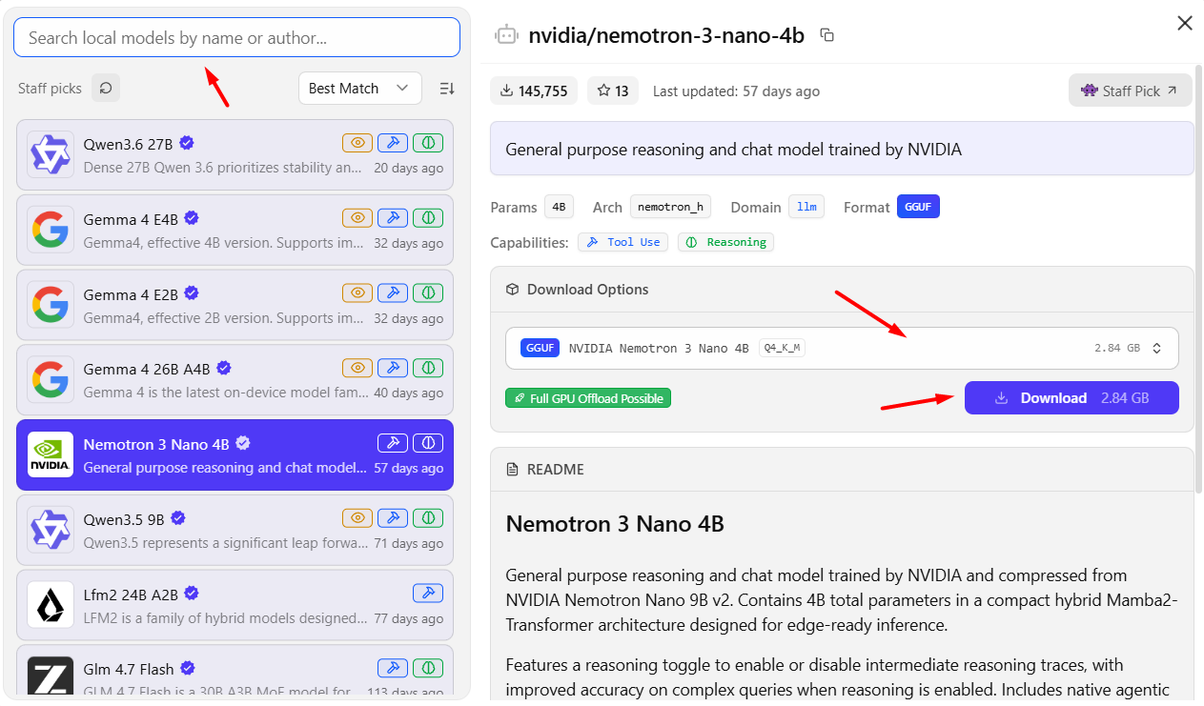The height and width of the screenshot is (706, 1204).
Task: Click the reasoning badge on Glm 4.7 Flash
Action: point(428,668)
